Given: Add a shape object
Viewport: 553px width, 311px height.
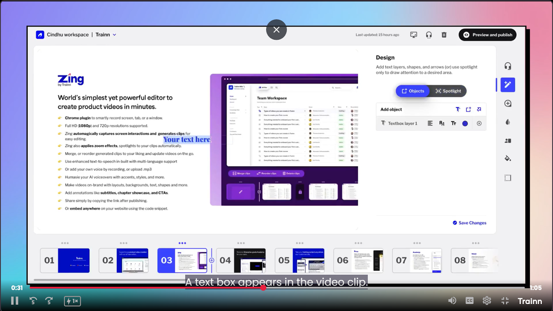Looking at the screenshot, I should coord(468,110).
